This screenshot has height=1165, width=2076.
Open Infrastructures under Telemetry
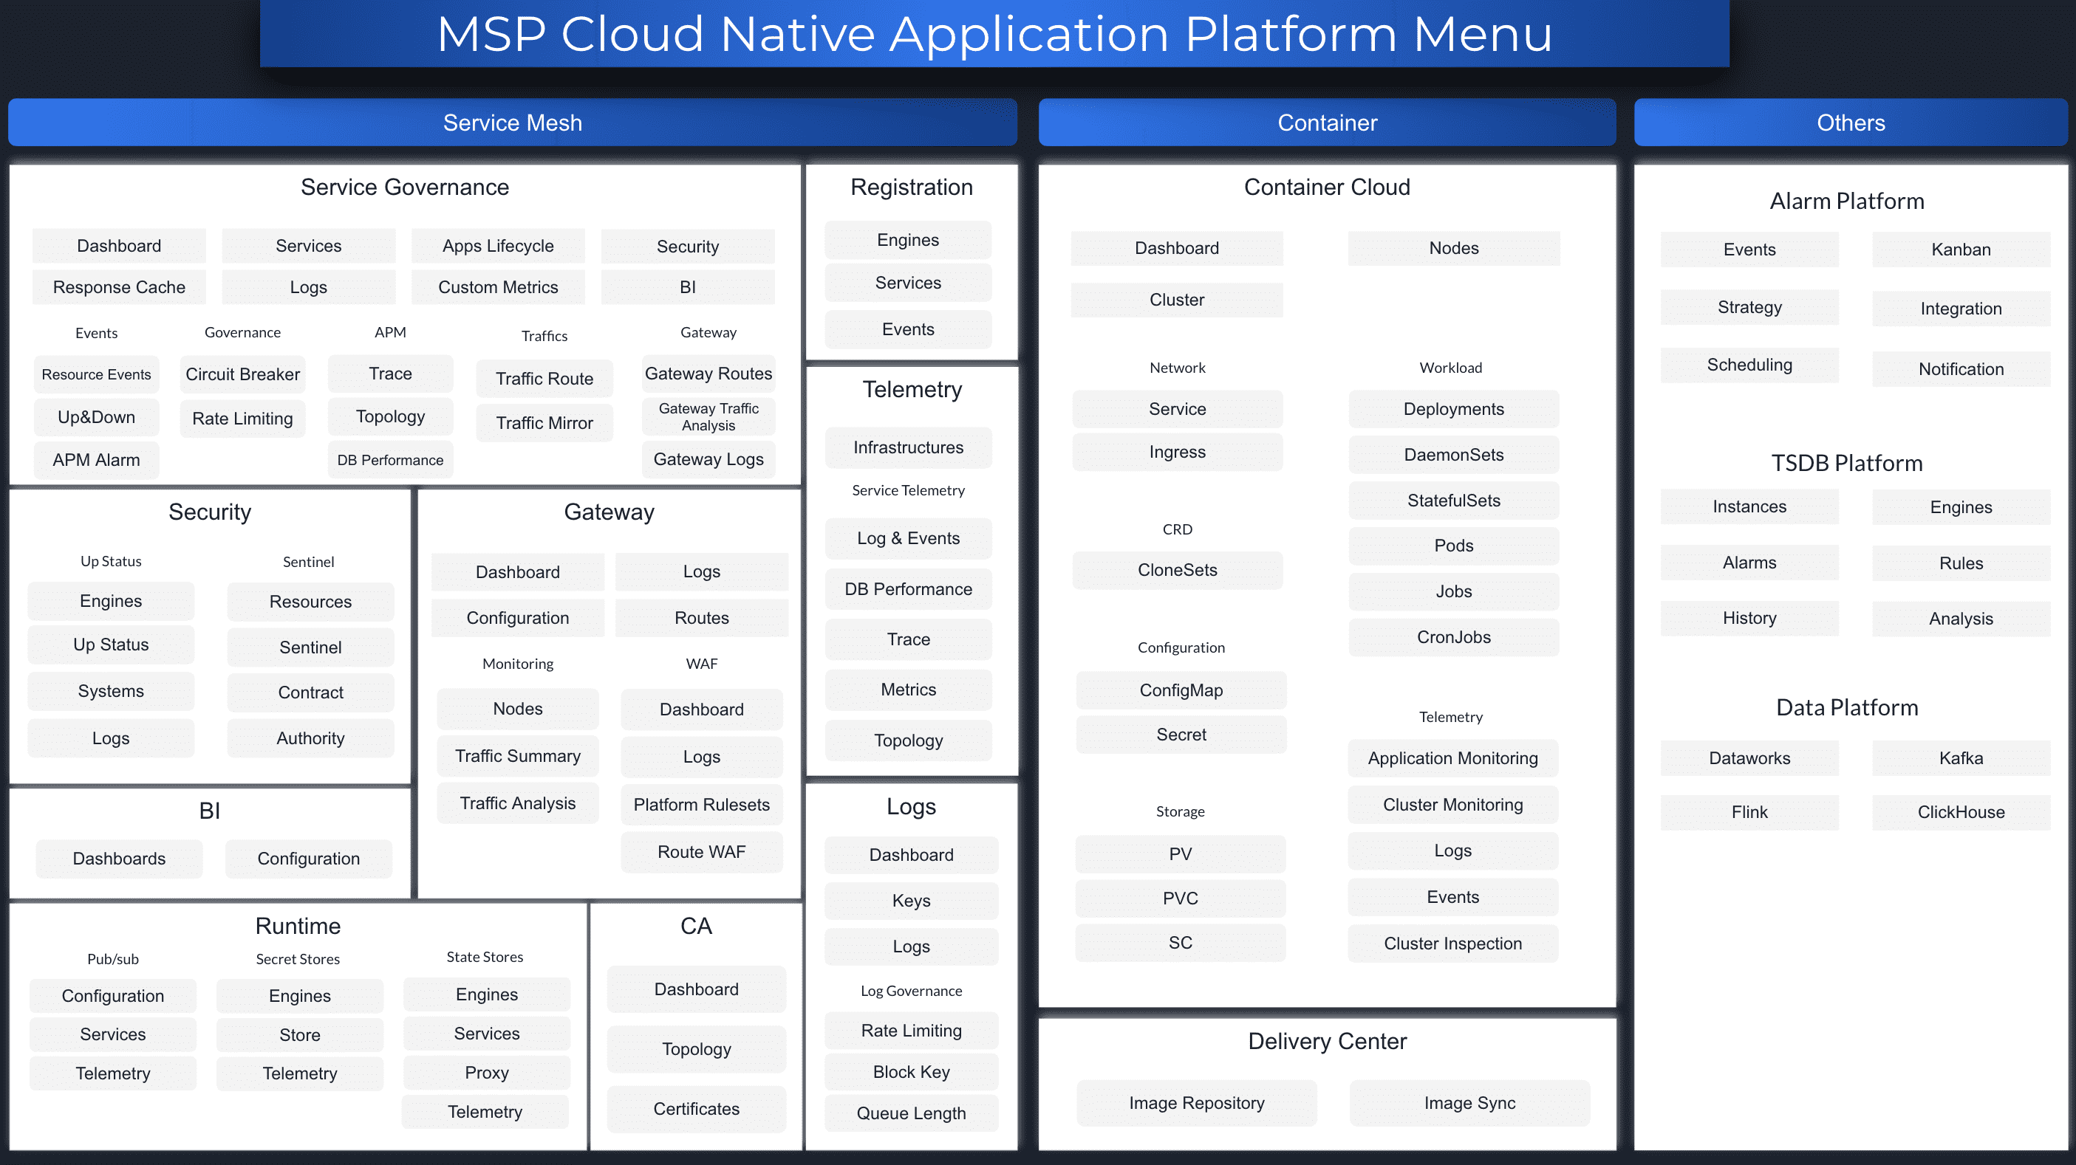pos(908,447)
